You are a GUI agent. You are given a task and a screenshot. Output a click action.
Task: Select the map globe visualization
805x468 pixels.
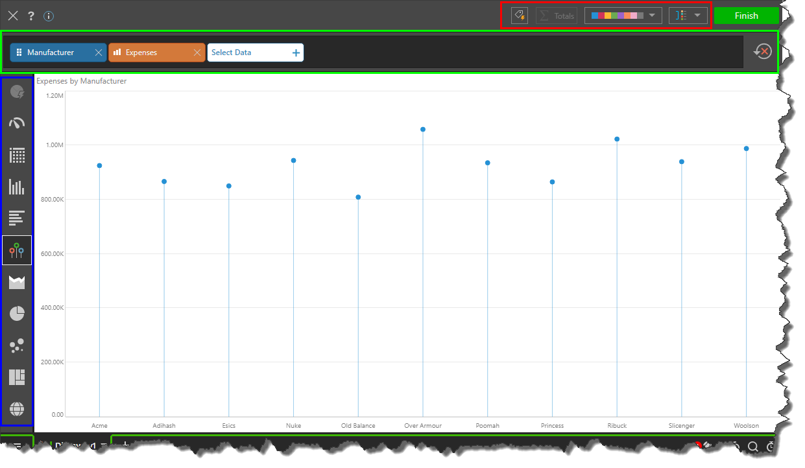tap(17, 409)
